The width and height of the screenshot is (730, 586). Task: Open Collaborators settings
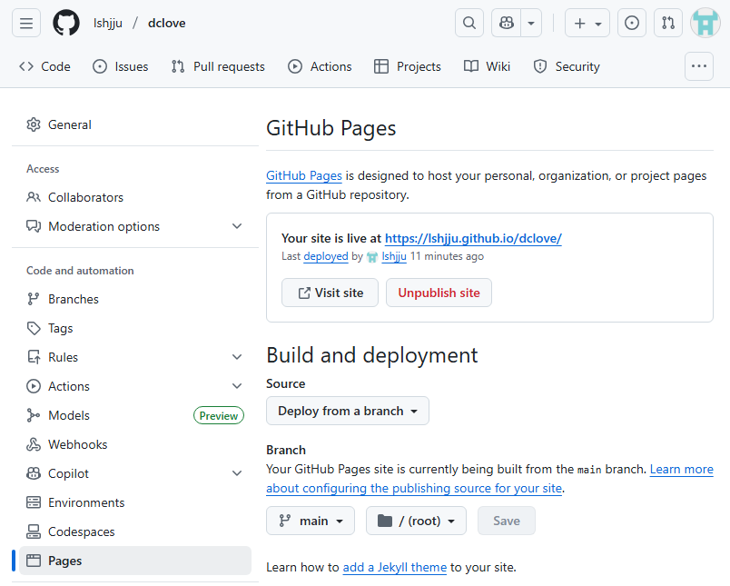[x=135, y=197]
